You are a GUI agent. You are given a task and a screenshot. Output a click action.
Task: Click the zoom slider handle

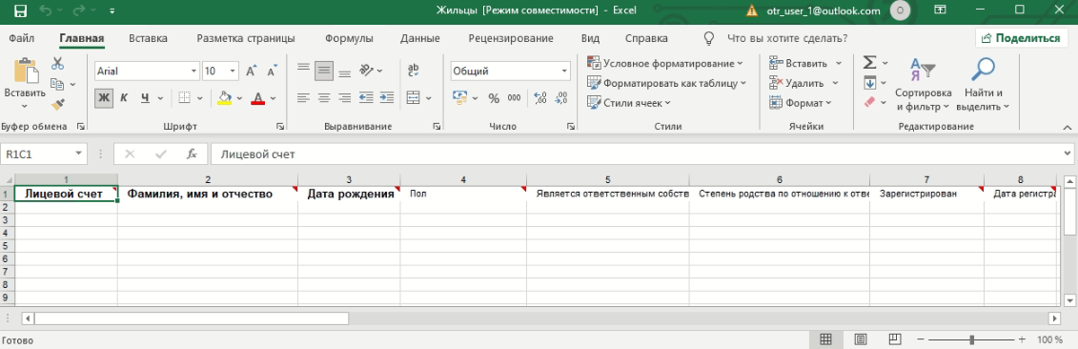coord(971,339)
